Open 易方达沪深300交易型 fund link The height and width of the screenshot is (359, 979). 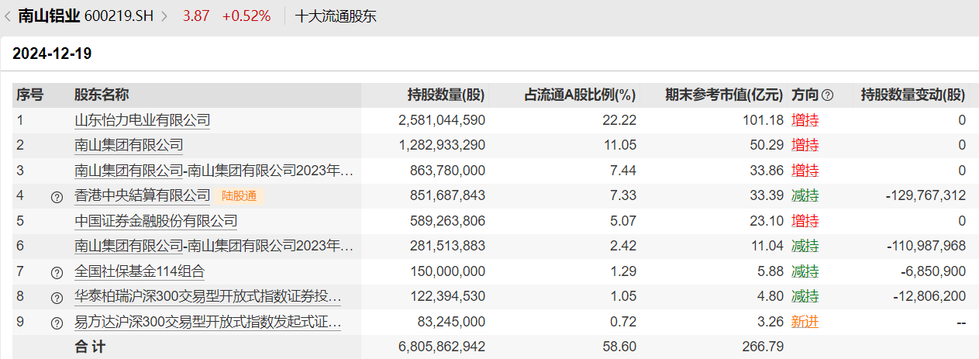click(208, 323)
